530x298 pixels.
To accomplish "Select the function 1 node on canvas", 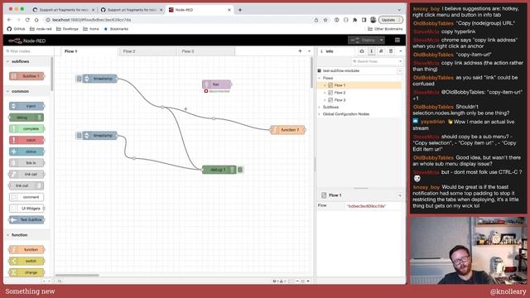I will [287, 130].
